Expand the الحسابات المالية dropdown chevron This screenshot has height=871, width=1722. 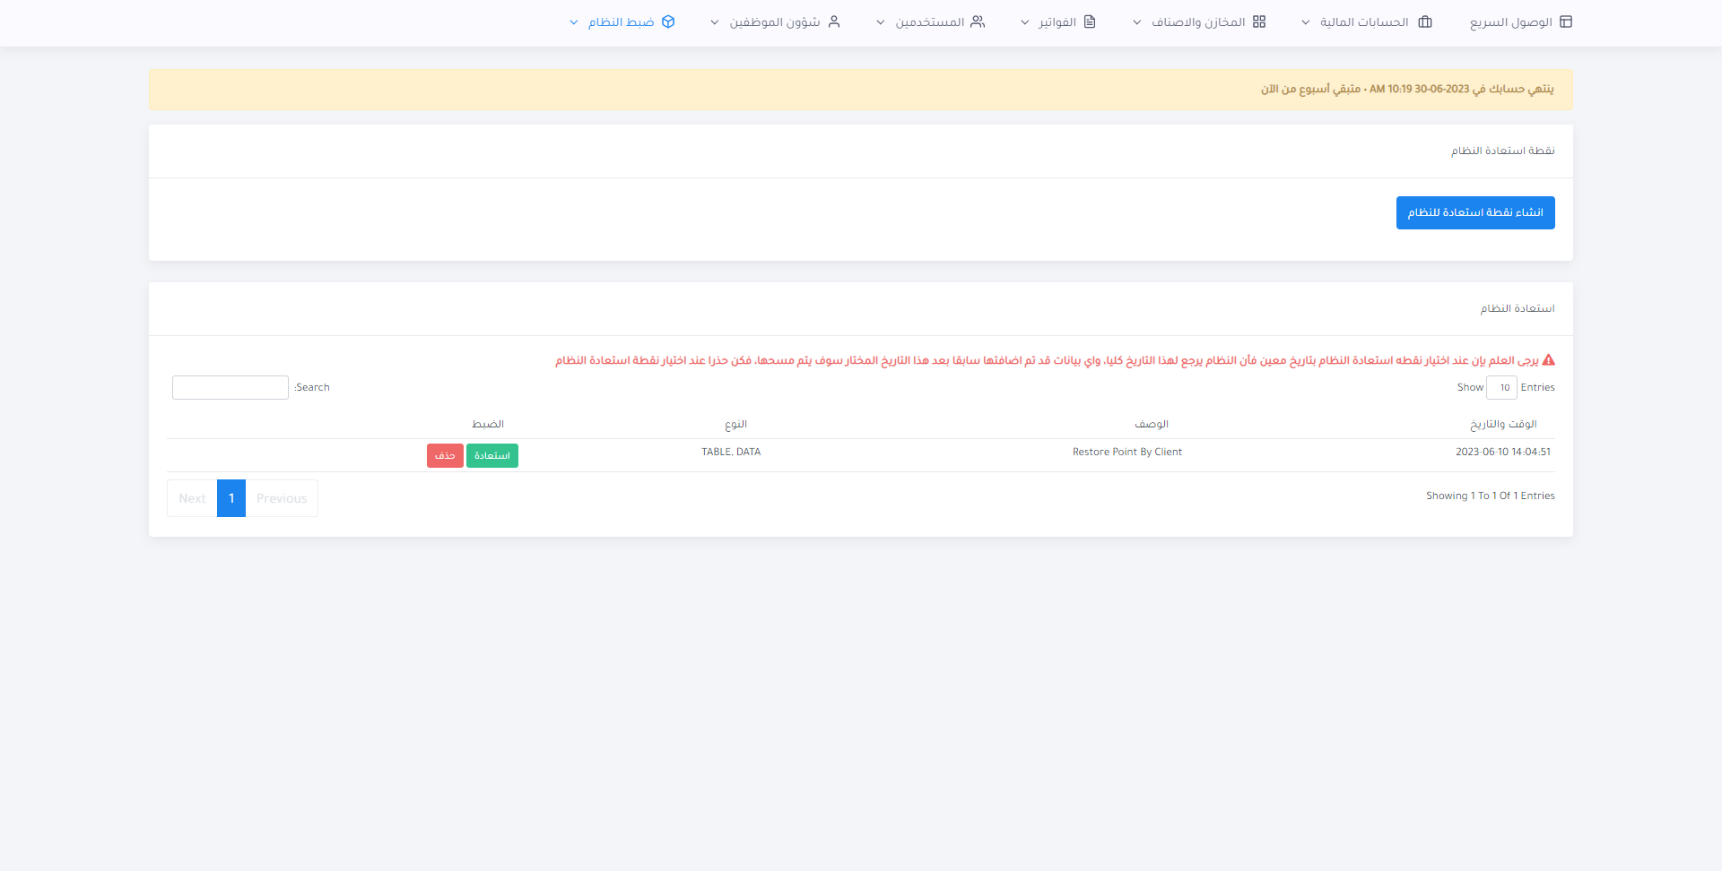click(x=1306, y=22)
